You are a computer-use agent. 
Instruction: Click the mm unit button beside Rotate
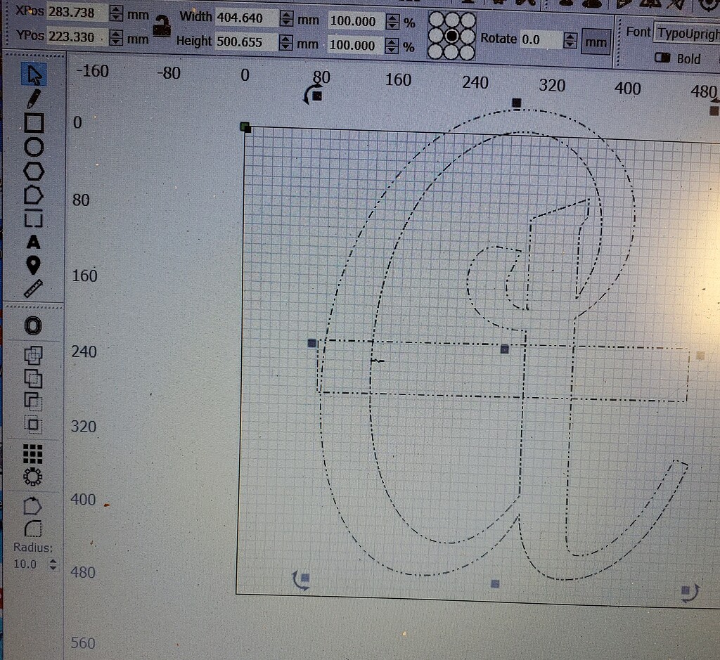pyautogui.click(x=595, y=41)
